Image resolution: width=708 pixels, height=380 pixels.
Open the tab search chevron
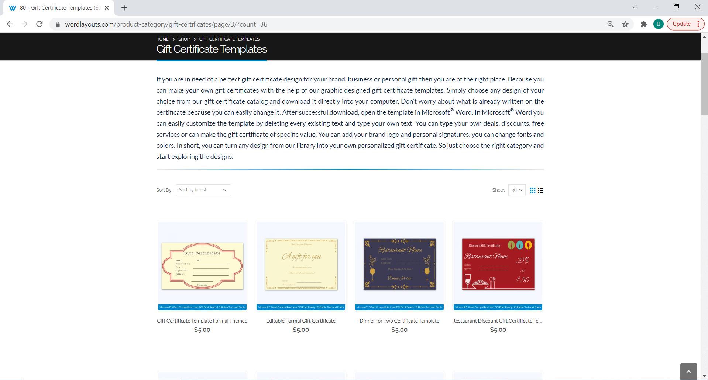click(634, 7)
